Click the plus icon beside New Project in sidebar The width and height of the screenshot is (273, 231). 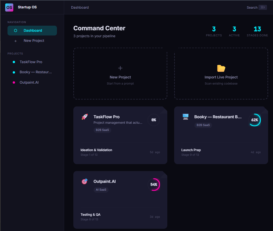point(16,41)
